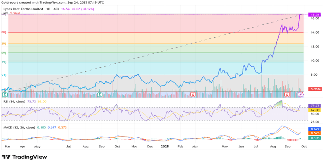Click the yellow 62.00 RSI axis label
The height and width of the screenshot is (161, 324).
315,109
